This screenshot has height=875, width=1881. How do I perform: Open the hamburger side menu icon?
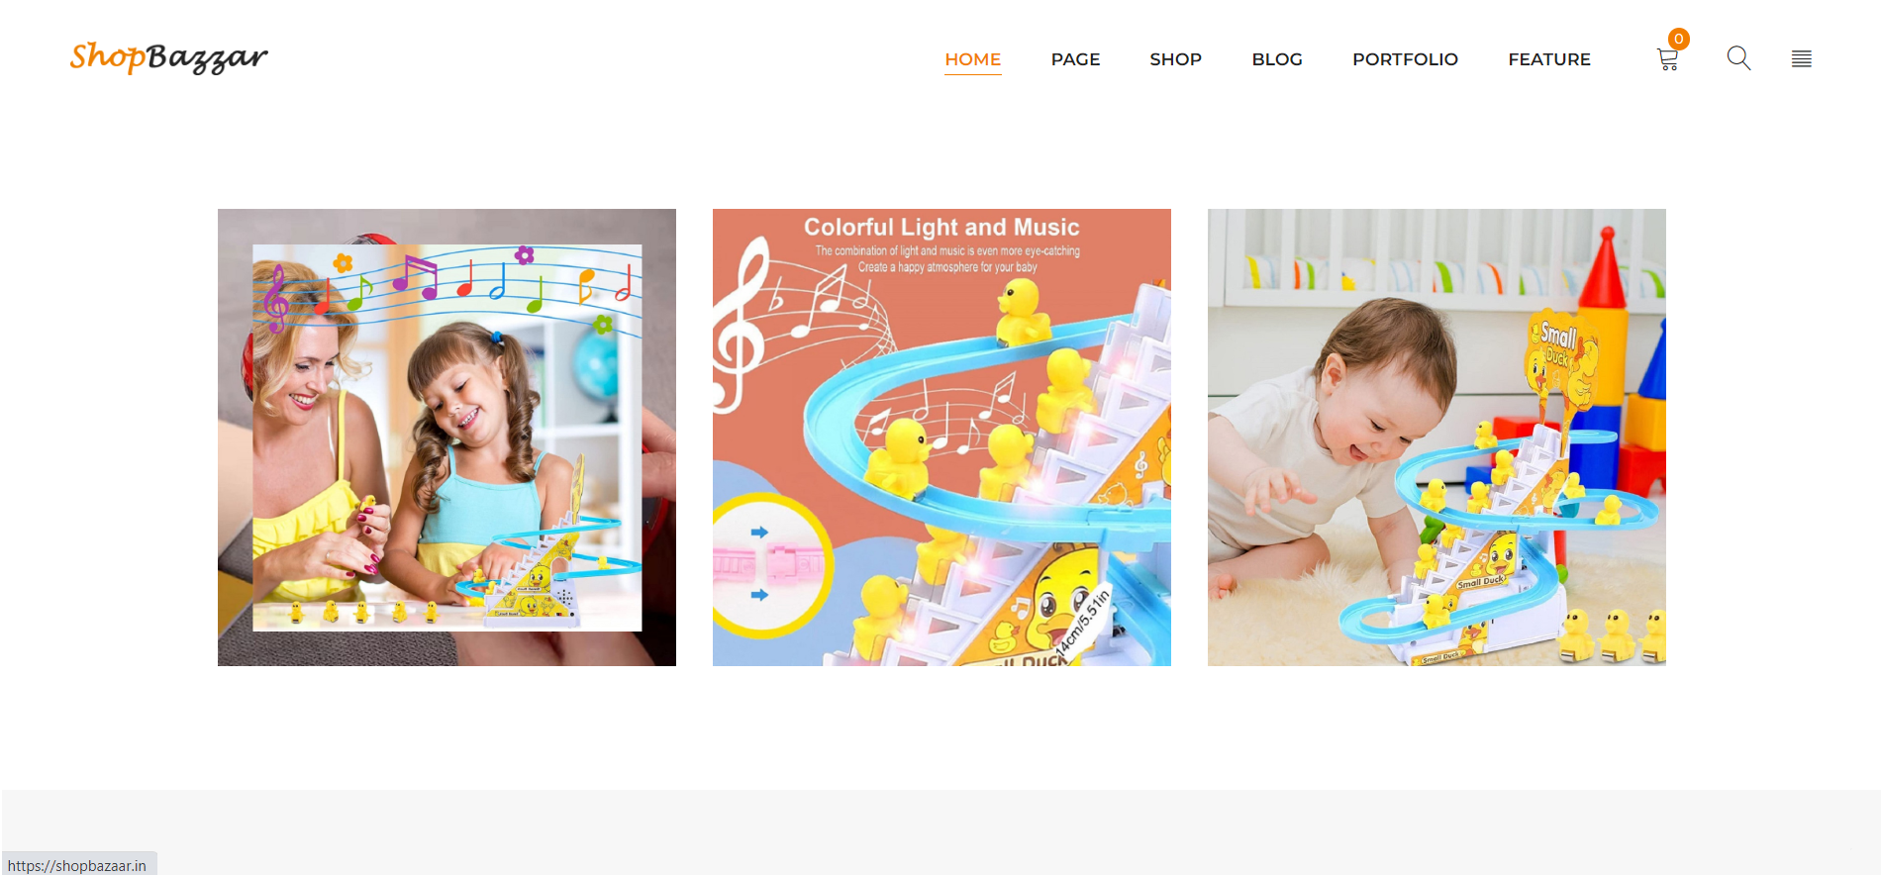[1802, 59]
